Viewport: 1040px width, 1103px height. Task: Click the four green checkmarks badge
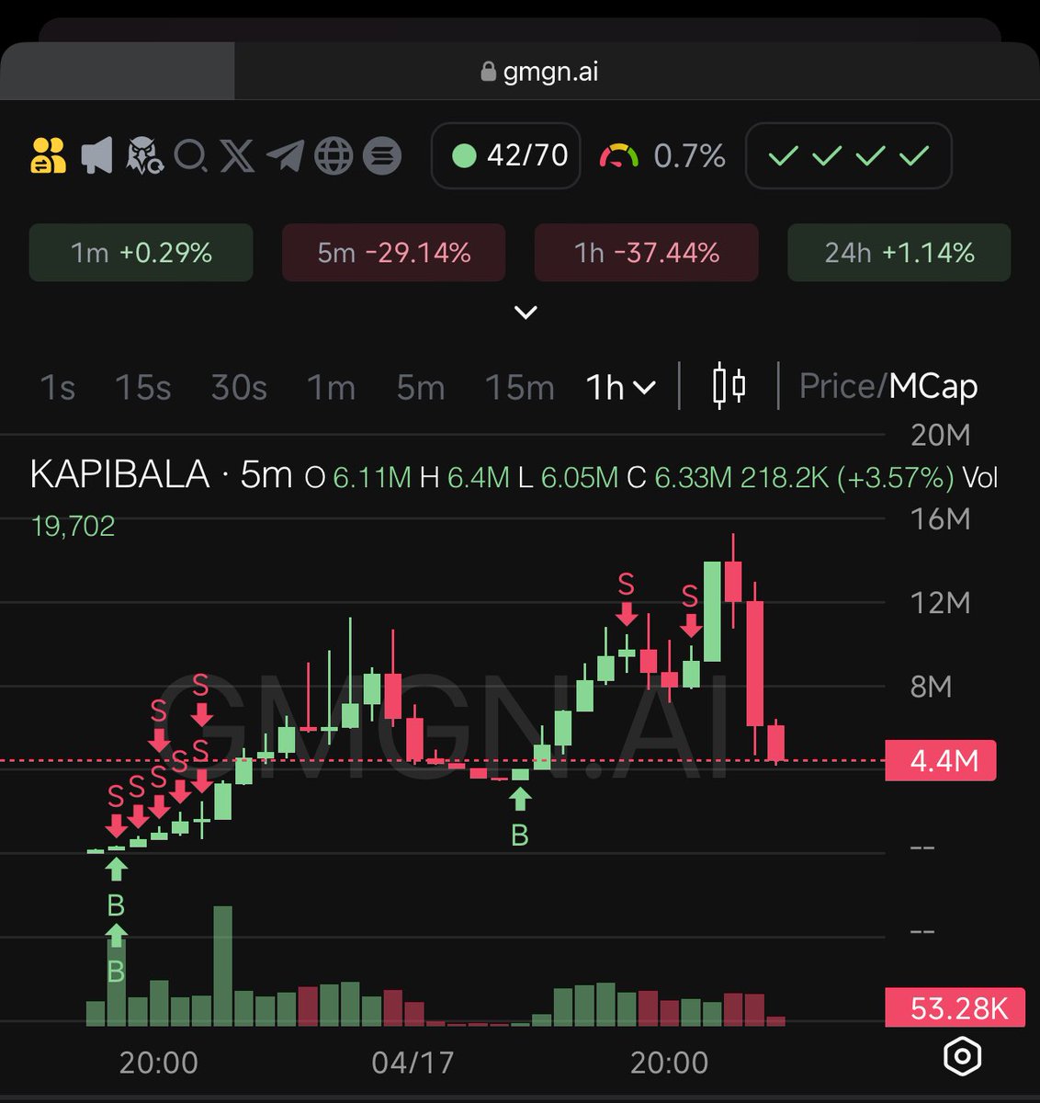848,155
